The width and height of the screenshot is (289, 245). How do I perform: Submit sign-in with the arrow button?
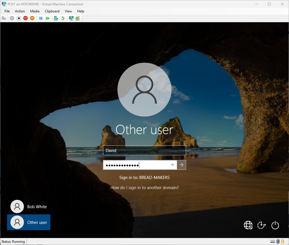coord(181,165)
